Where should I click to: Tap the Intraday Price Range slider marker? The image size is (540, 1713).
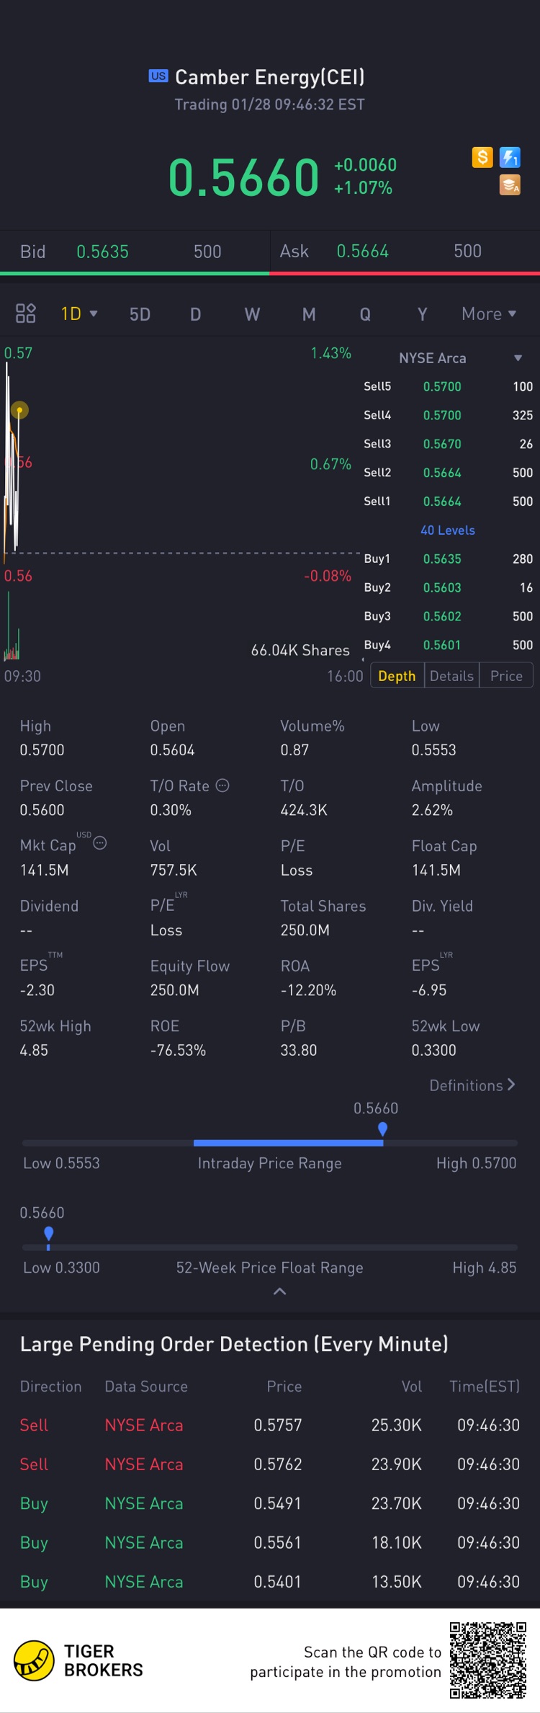coord(382,1129)
